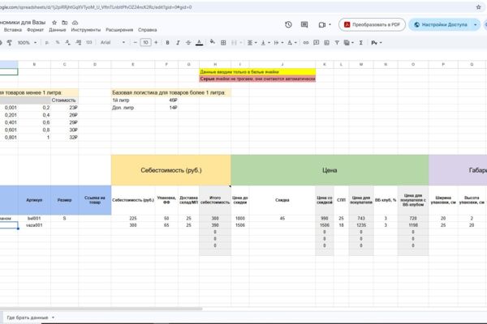
Task: Bookmark the page using the address bar star
Action: (x=478, y=7)
